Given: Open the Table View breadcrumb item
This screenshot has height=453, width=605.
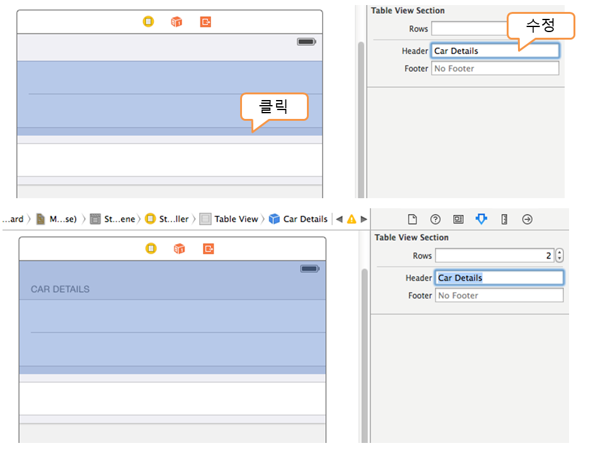Looking at the screenshot, I should pos(229,219).
